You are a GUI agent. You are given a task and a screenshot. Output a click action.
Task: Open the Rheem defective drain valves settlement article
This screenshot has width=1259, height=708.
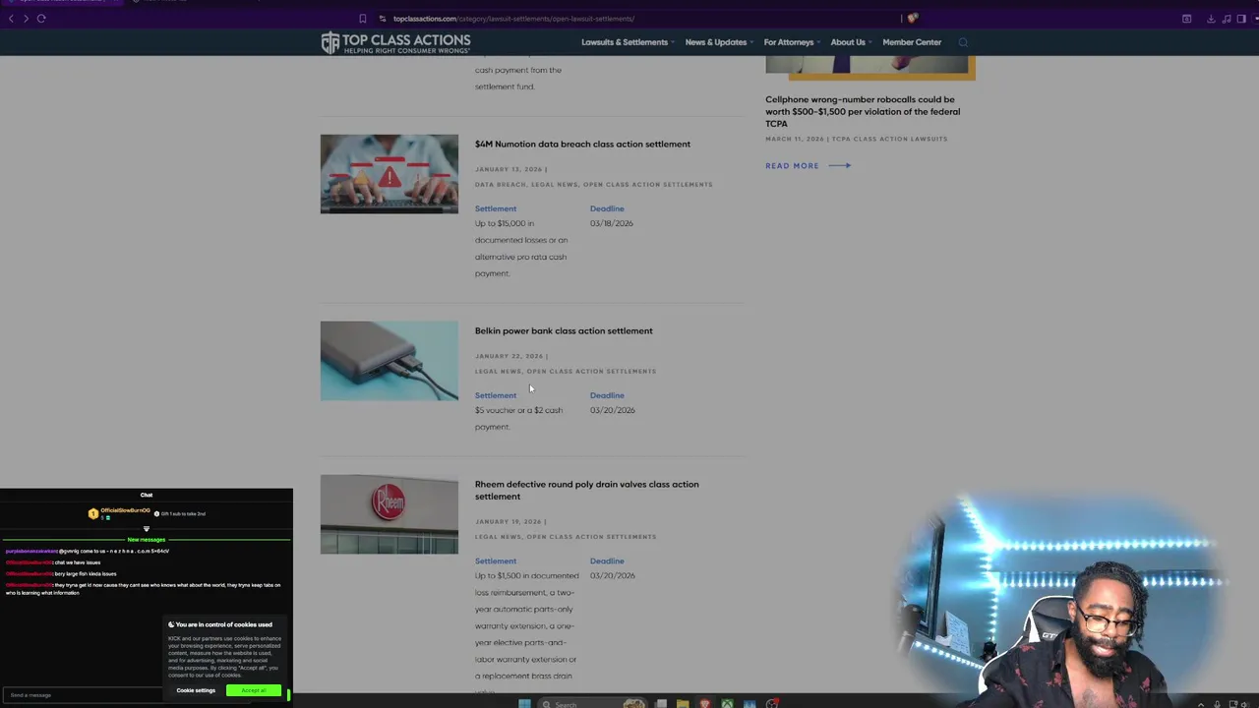[586, 490]
